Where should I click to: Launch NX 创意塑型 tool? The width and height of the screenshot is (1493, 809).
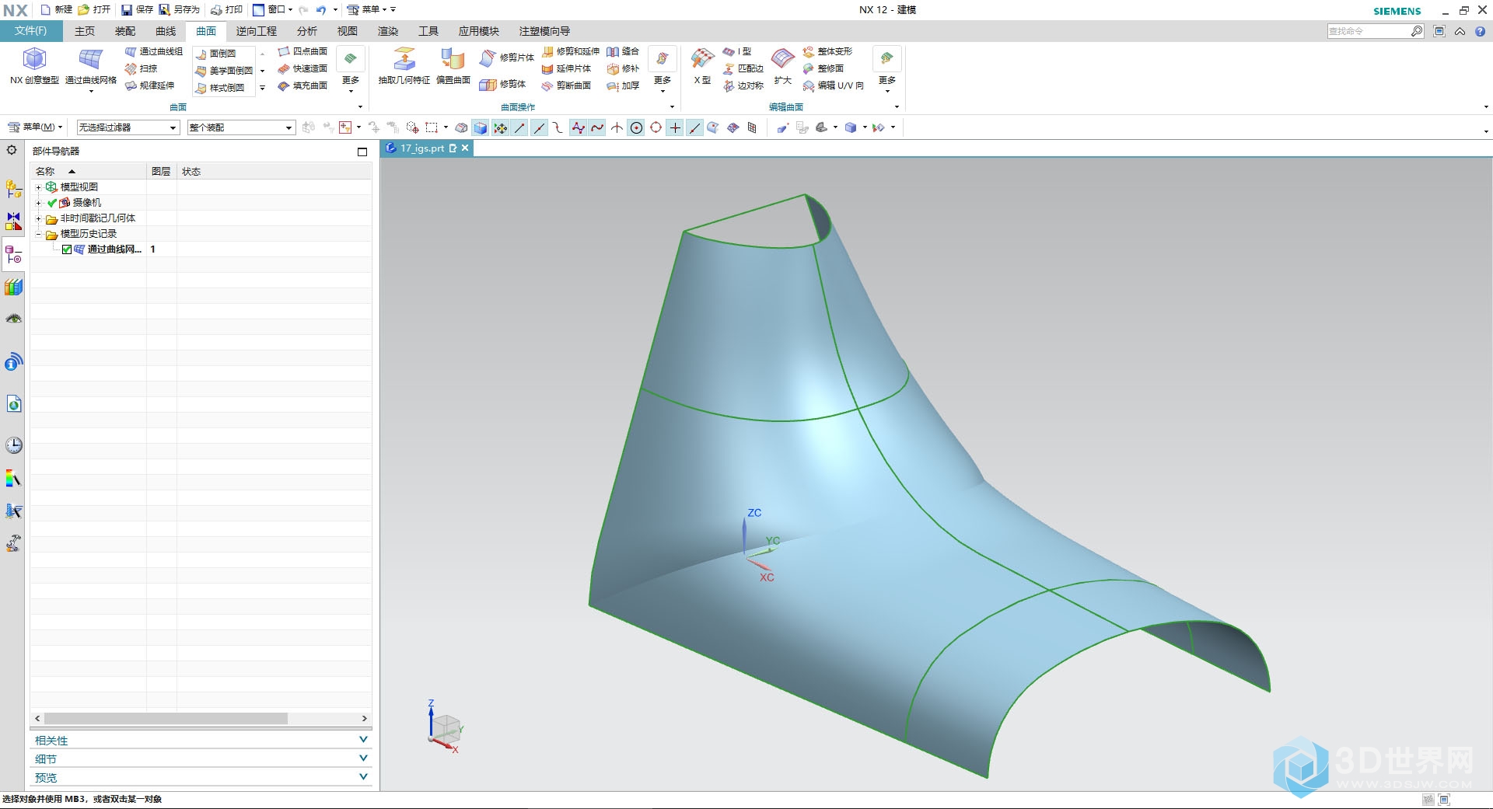34,66
